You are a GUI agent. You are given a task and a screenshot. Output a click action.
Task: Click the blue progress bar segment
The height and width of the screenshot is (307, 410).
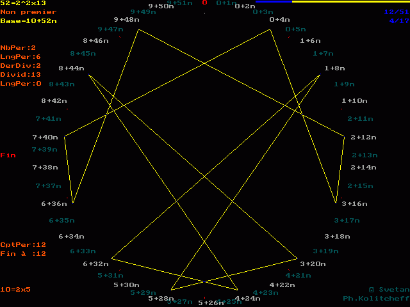click(274, 1)
